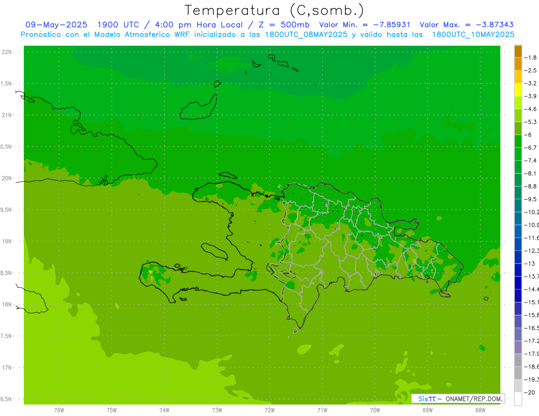Click the '22N' latitude label

pyautogui.click(x=8, y=52)
